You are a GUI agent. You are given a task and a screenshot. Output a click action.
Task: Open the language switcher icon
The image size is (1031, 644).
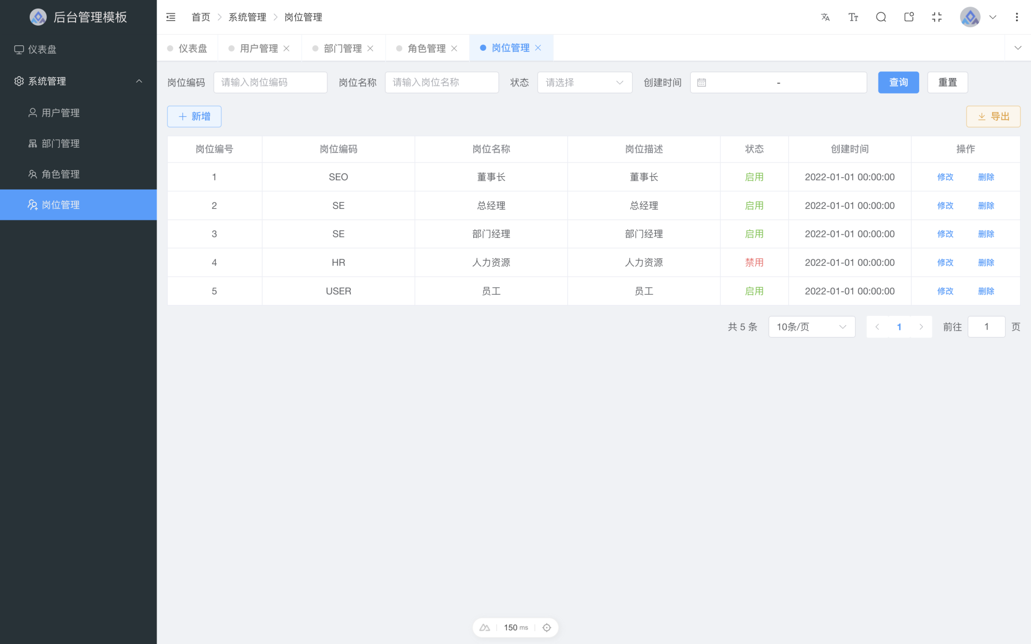825,17
